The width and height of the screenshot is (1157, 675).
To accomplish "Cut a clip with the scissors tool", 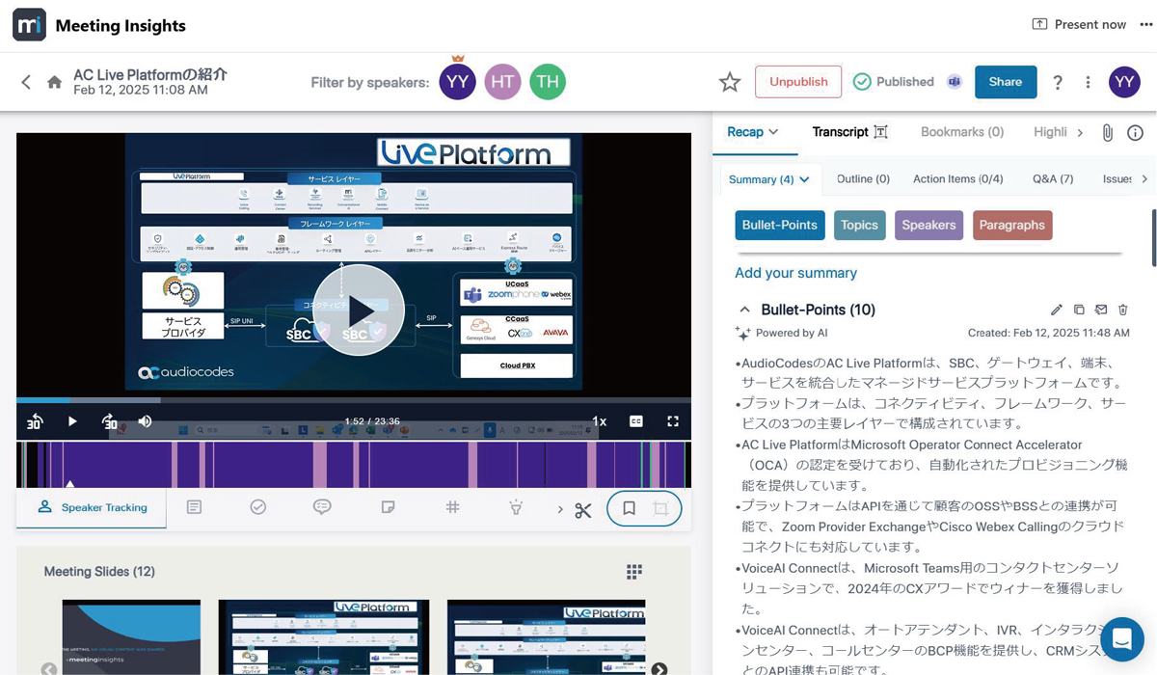I will coord(582,510).
